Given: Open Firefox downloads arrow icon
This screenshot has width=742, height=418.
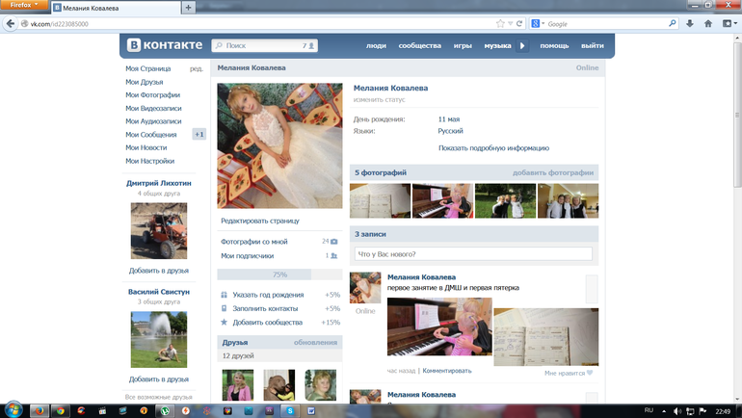Looking at the screenshot, I should (x=690, y=24).
